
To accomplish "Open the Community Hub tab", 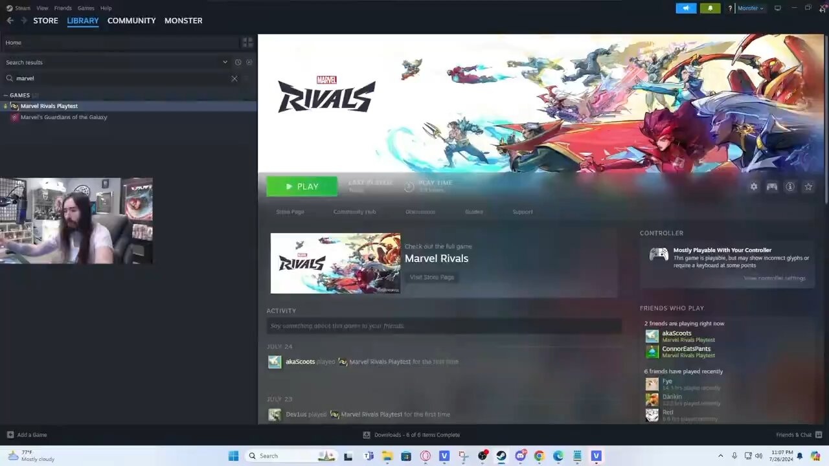I will coord(354,212).
